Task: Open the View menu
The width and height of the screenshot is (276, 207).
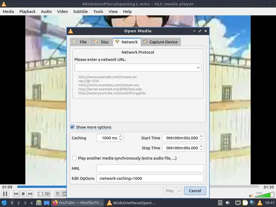Action: [113, 12]
